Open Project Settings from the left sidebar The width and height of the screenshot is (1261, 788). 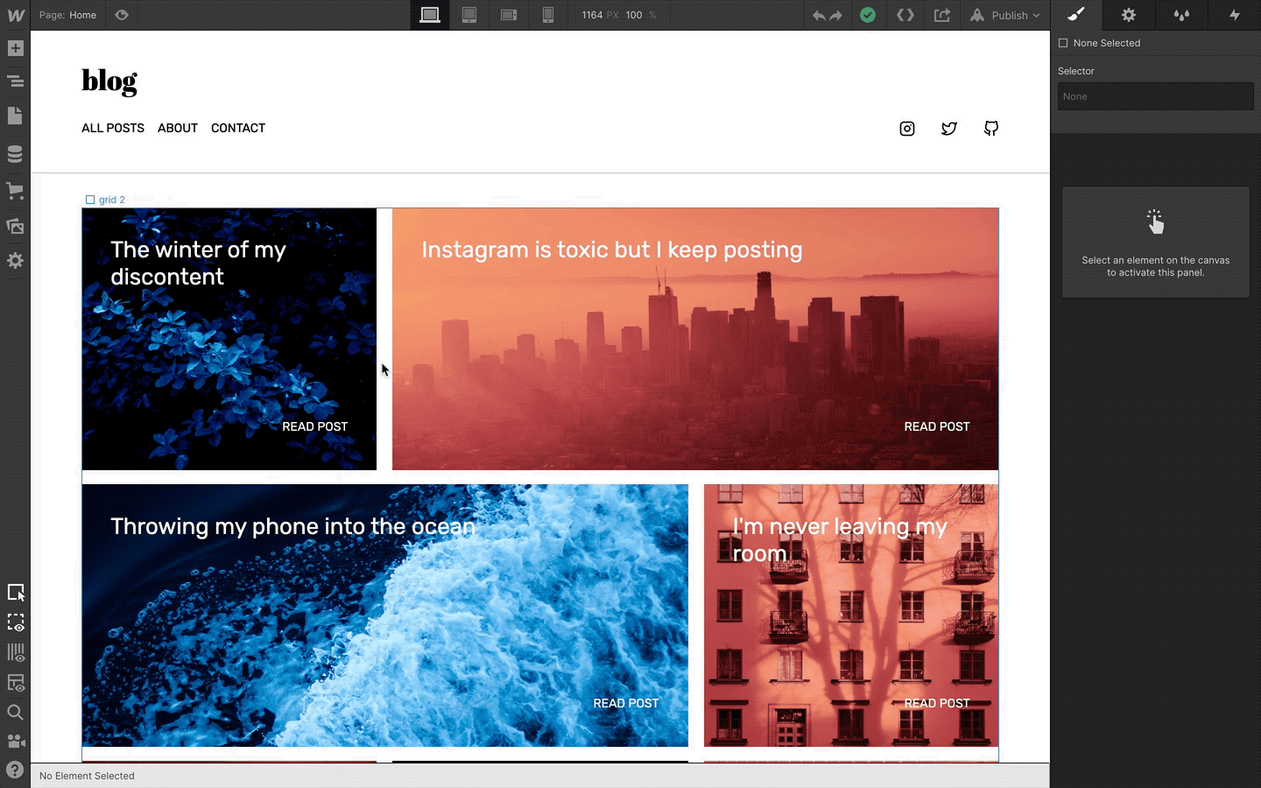pyautogui.click(x=15, y=260)
